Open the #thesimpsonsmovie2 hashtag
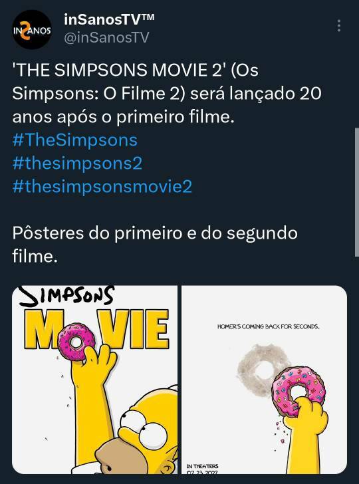 tap(102, 186)
